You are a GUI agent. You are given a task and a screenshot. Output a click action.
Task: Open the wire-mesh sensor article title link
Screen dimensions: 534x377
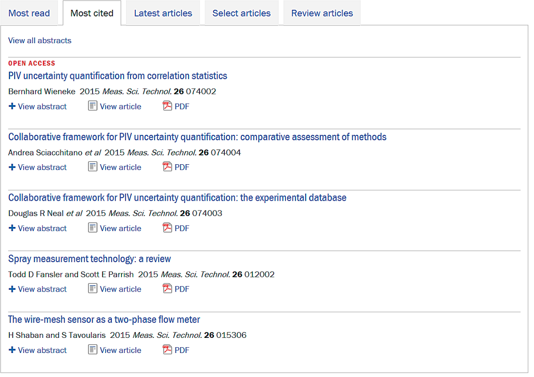click(x=104, y=320)
